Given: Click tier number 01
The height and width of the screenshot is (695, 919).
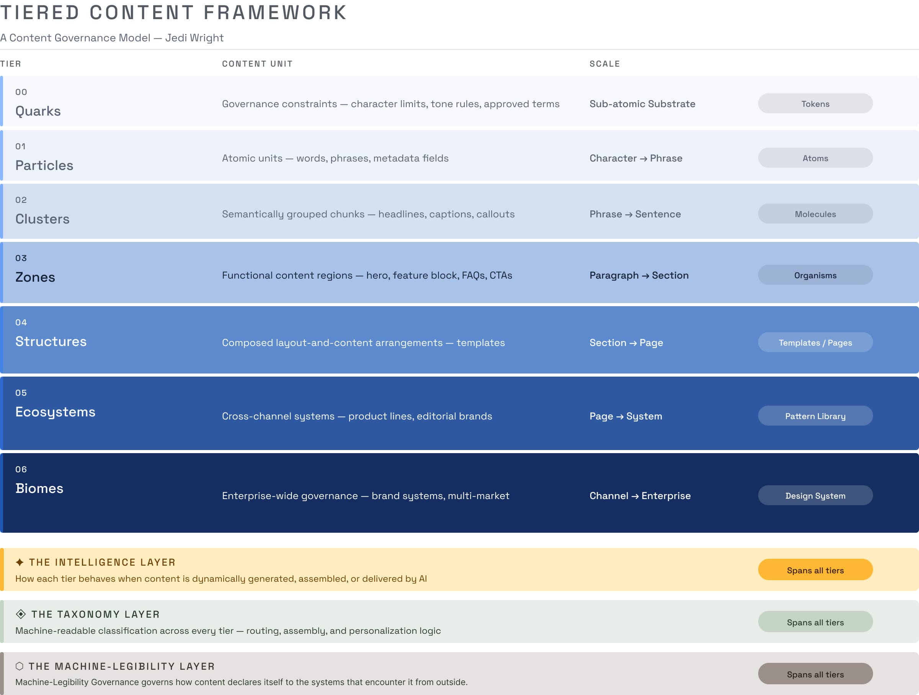Looking at the screenshot, I should [20, 147].
